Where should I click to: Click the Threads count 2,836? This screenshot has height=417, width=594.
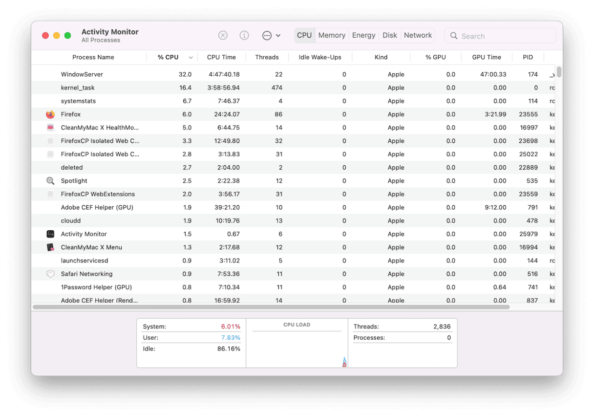442,327
